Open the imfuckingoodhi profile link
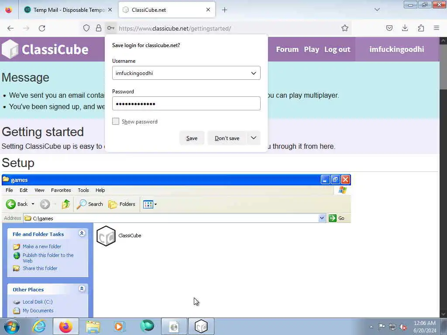This screenshot has height=335, width=447. click(x=396, y=50)
